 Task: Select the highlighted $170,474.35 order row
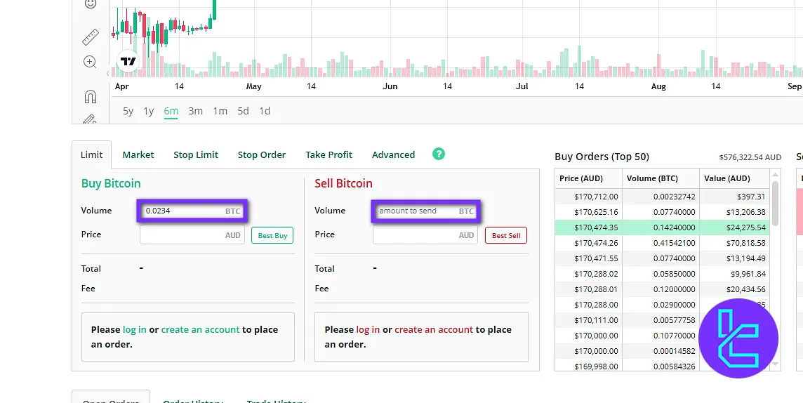(x=662, y=227)
